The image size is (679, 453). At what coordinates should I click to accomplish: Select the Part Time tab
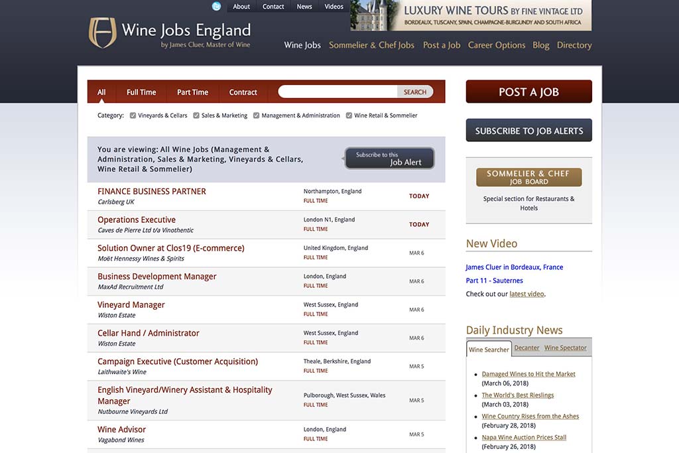click(x=192, y=92)
